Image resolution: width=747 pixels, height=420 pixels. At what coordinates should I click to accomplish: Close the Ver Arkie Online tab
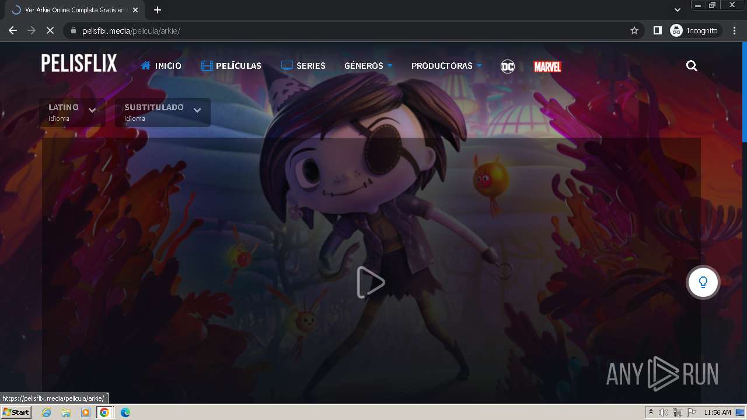coord(135,10)
